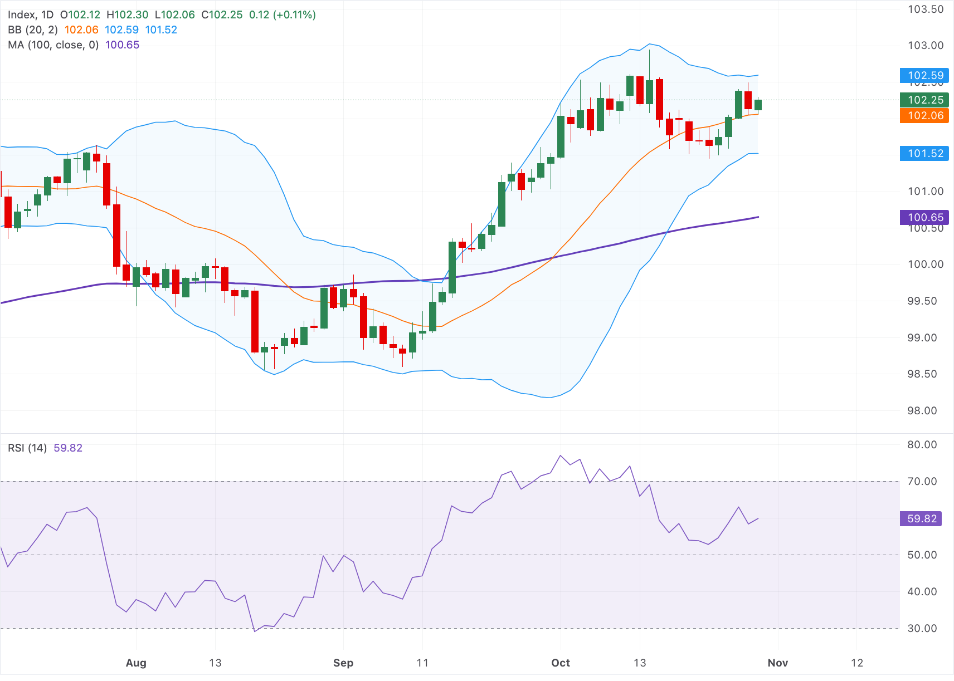This screenshot has width=954, height=681.
Task: Click the 103.50 price axis label
Action: click(x=926, y=9)
